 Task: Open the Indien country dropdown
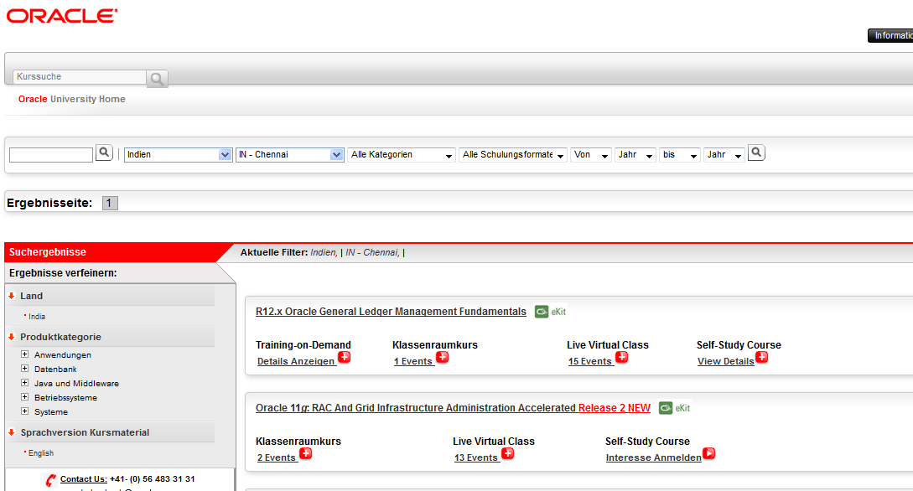[x=179, y=154]
